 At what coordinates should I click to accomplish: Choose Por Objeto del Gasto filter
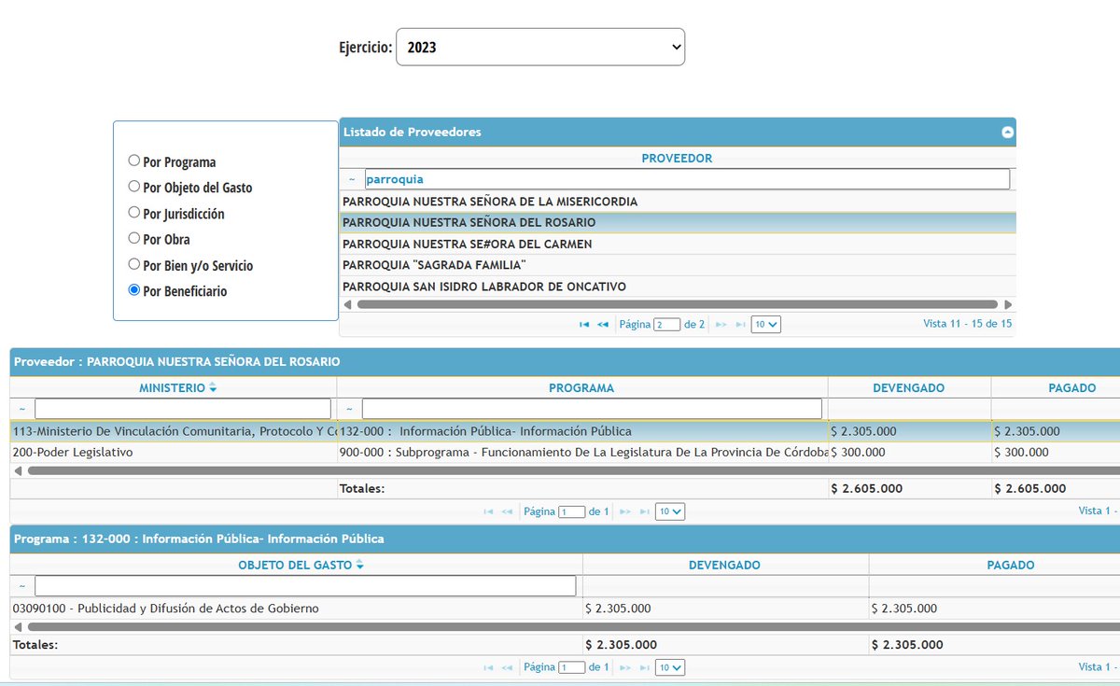134,186
